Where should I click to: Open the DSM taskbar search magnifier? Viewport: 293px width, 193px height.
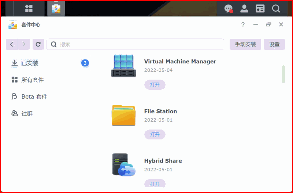tap(276, 8)
